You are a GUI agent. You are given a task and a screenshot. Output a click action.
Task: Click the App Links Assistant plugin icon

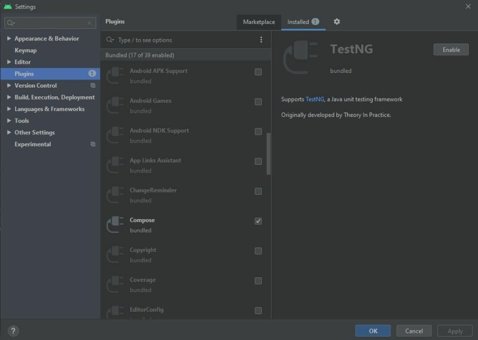(x=115, y=165)
